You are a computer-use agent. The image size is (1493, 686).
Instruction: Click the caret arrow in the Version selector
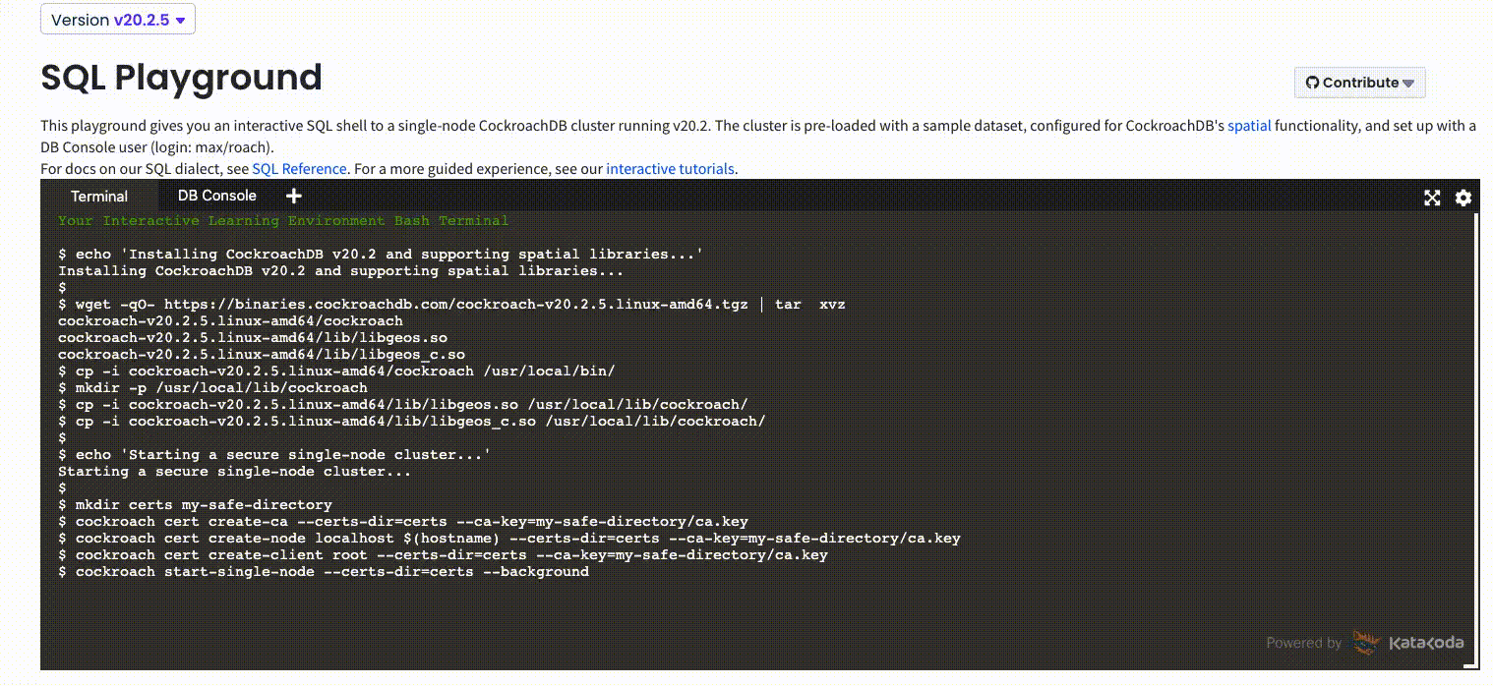180,21
